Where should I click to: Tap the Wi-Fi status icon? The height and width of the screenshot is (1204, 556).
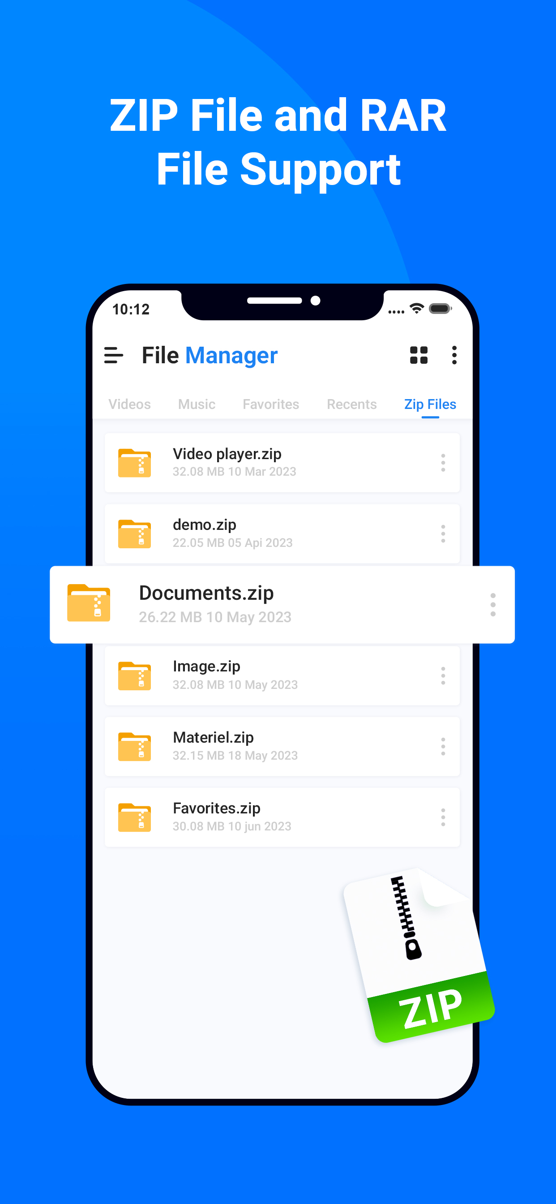[x=417, y=309]
